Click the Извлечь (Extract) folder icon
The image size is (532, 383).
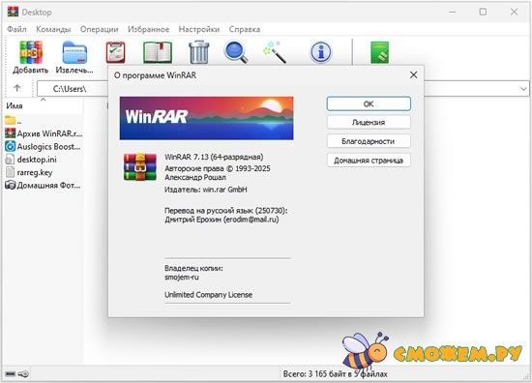pos(74,52)
